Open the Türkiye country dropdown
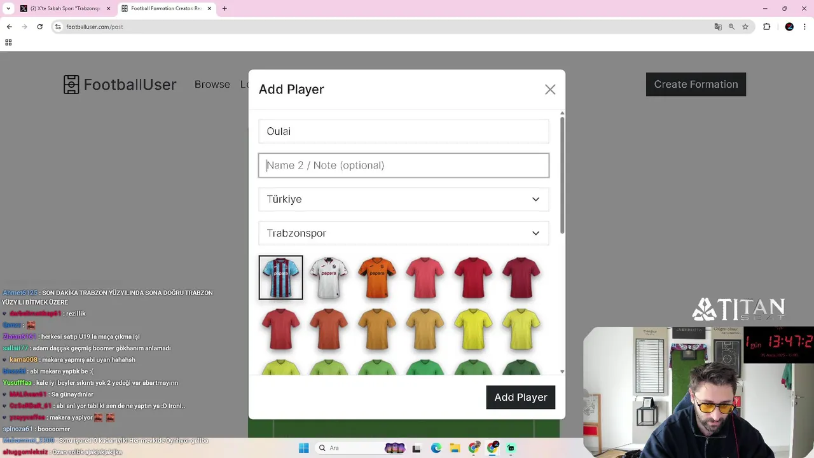The height and width of the screenshot is (458, 814). [404, 199]
